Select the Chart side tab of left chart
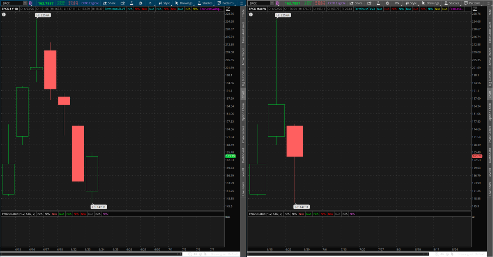This screenshot has height=257, width=493. 243,94
